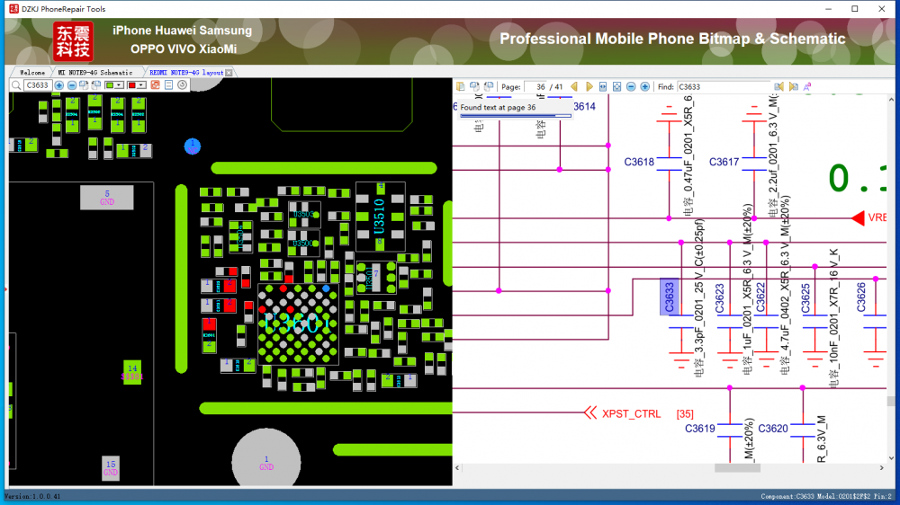Click the schematic page number field
900x505 pixels.
538,86
